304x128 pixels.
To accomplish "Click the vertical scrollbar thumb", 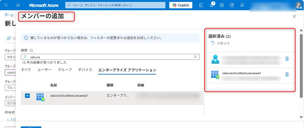I will tap(301, 66).
